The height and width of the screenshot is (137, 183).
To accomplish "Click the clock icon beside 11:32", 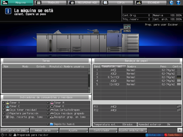I will pyautogui.click(x=2, y=135).
